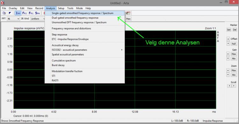Select the SPA spectrum analyzer icon
The image size is (239, 124).
coord(38,13)
